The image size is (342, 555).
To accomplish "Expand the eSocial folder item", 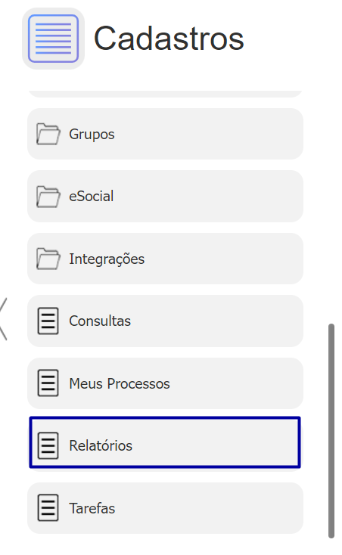I will [x=166, y=197].
